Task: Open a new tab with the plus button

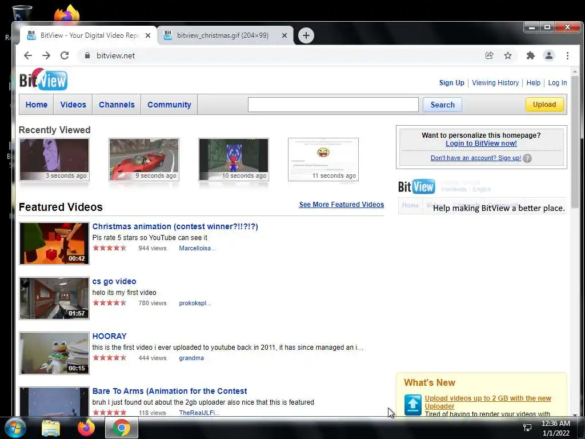Action: click(x=306, y=35)
